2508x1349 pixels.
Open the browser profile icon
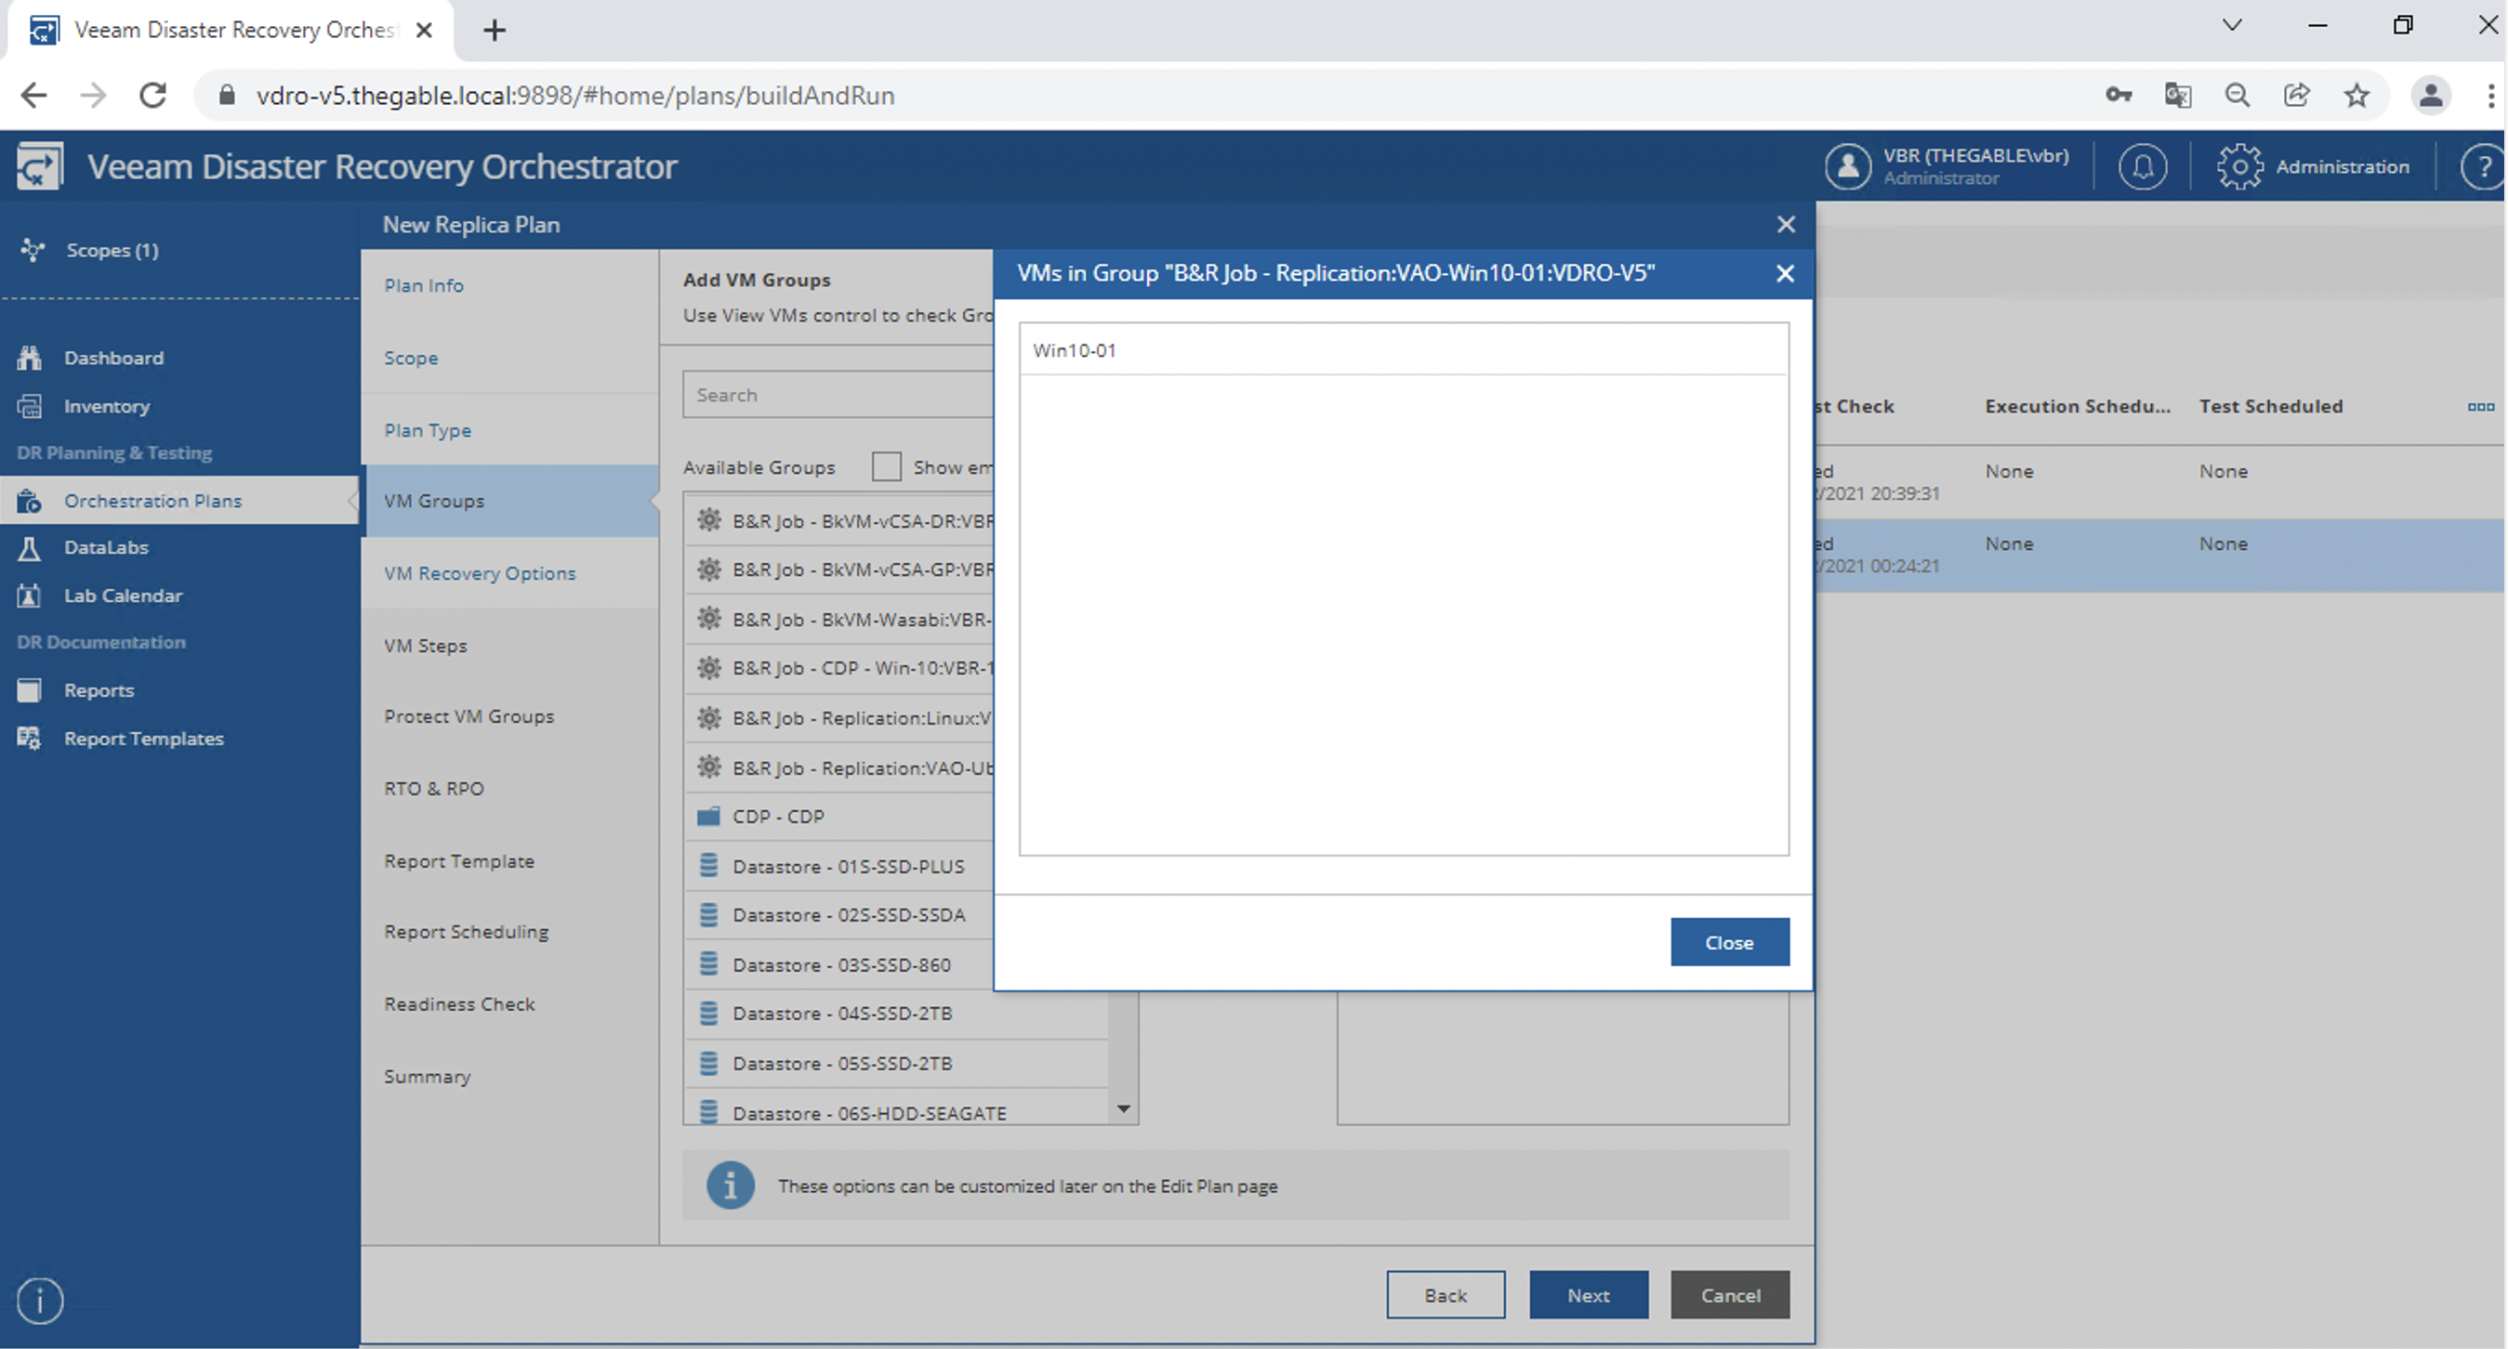point(2431,96)
